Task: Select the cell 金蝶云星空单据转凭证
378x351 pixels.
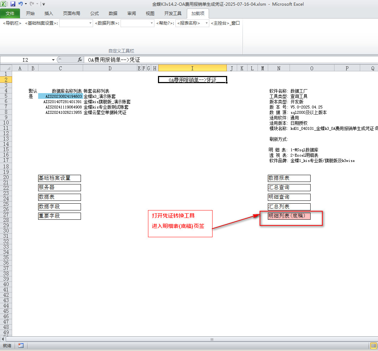Action: [110, 112]
